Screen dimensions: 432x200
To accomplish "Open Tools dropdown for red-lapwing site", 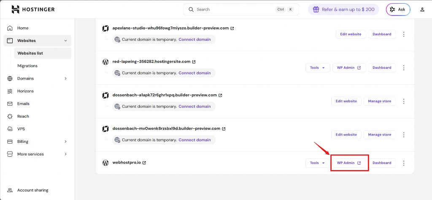I will pos(318,68).
